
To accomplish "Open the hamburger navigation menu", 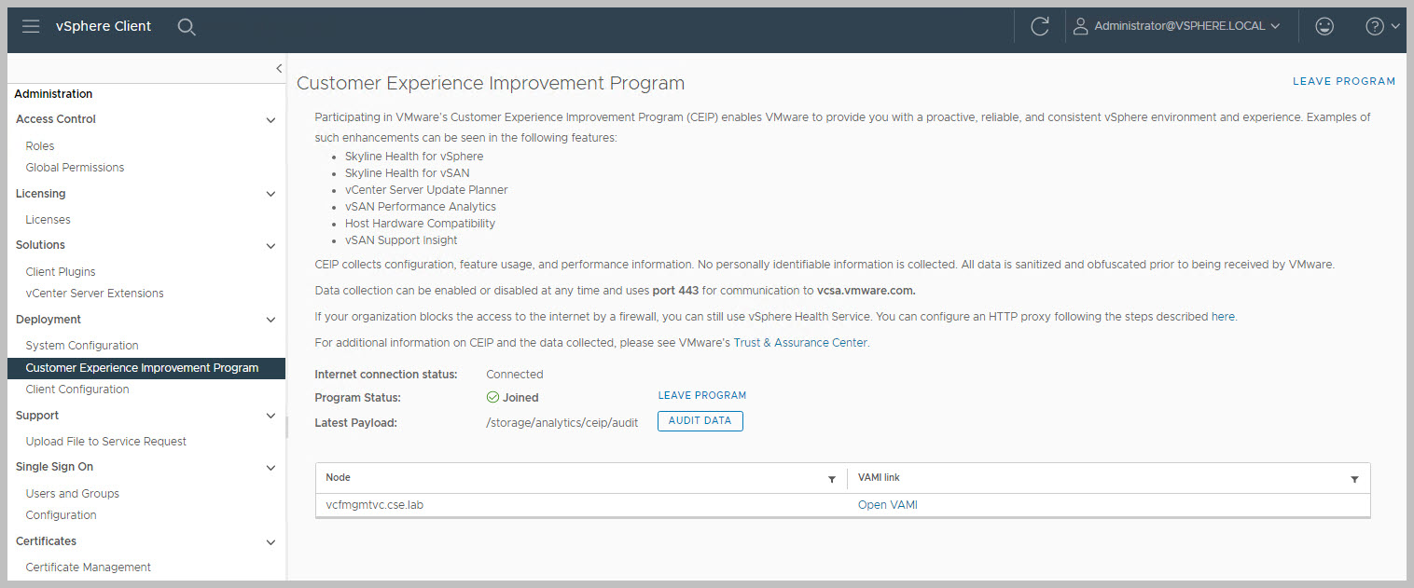I will tap(31, 26).
